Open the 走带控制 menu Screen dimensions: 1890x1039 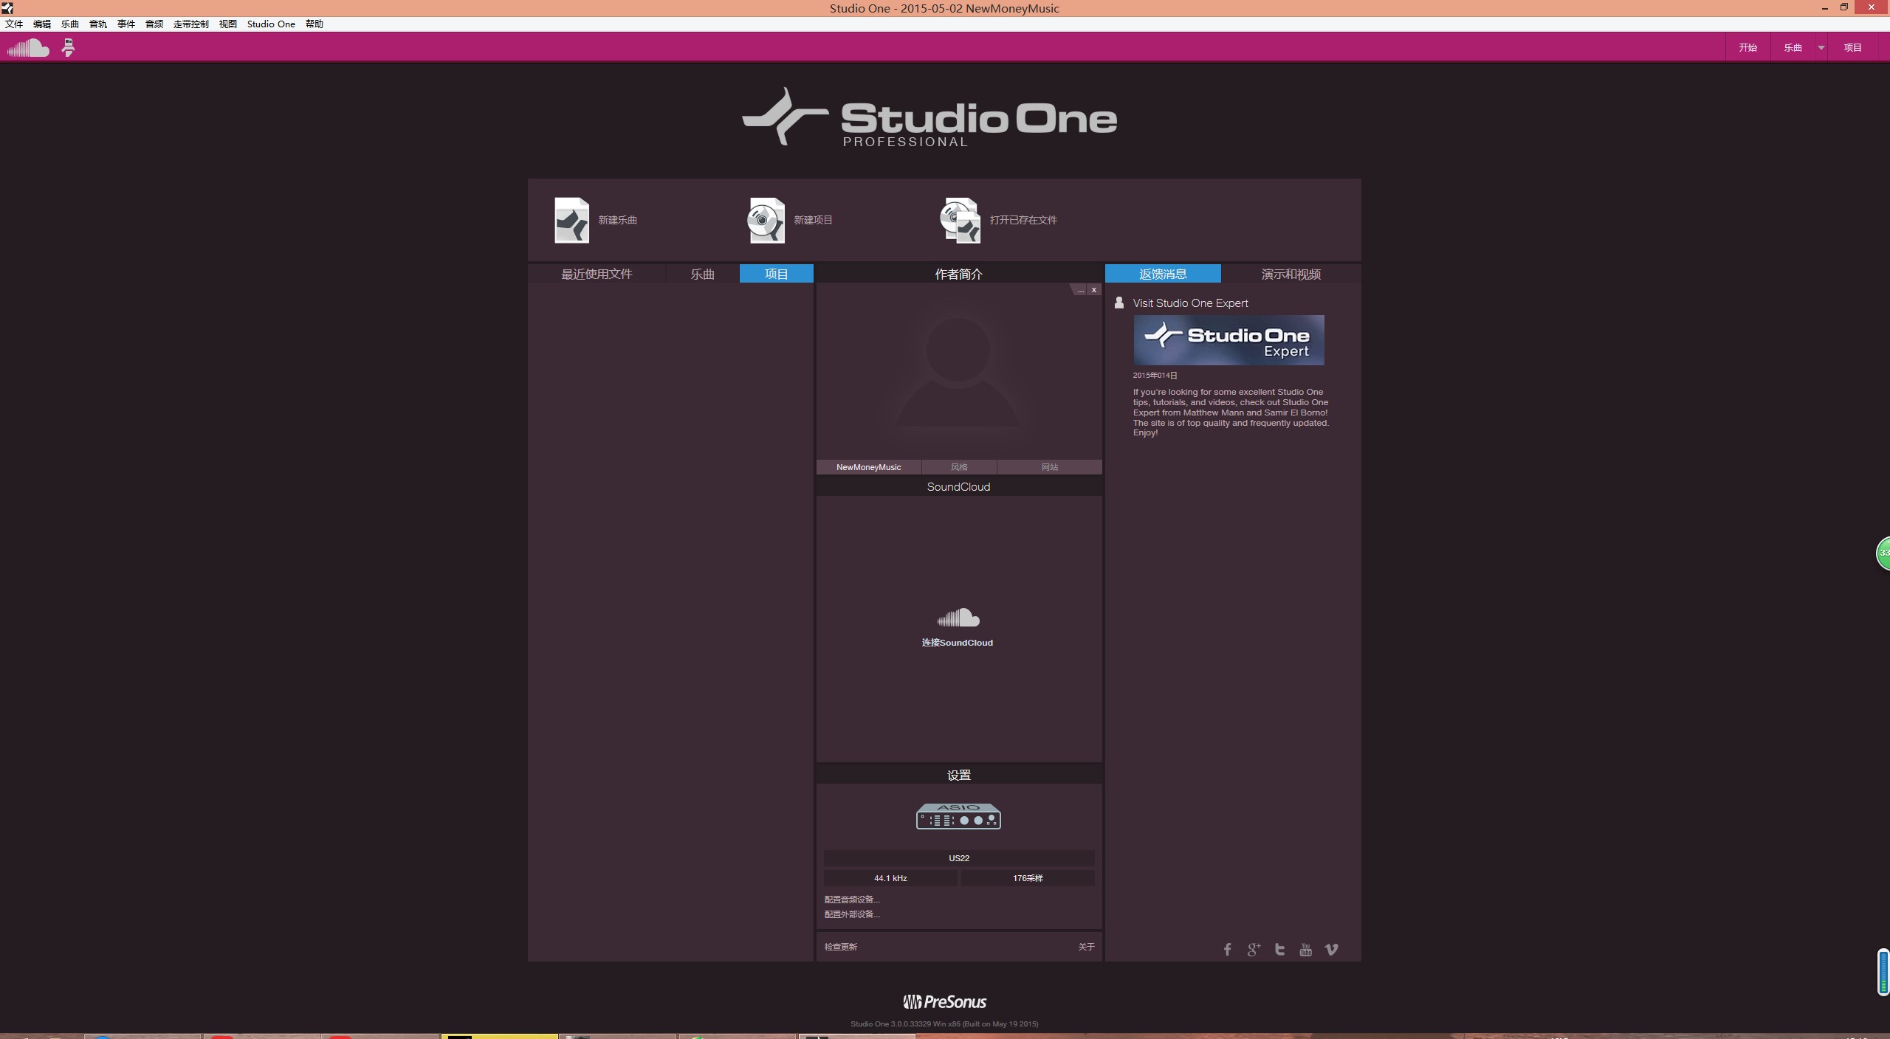click(190, 24)
